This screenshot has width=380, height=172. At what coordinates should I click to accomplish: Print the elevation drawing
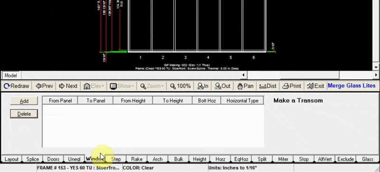292,86
